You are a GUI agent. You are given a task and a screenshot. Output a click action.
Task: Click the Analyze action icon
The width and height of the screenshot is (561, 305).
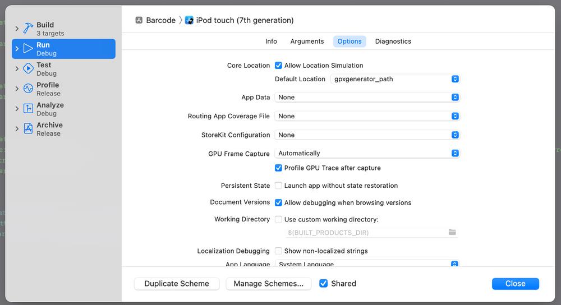coord(28,108)
